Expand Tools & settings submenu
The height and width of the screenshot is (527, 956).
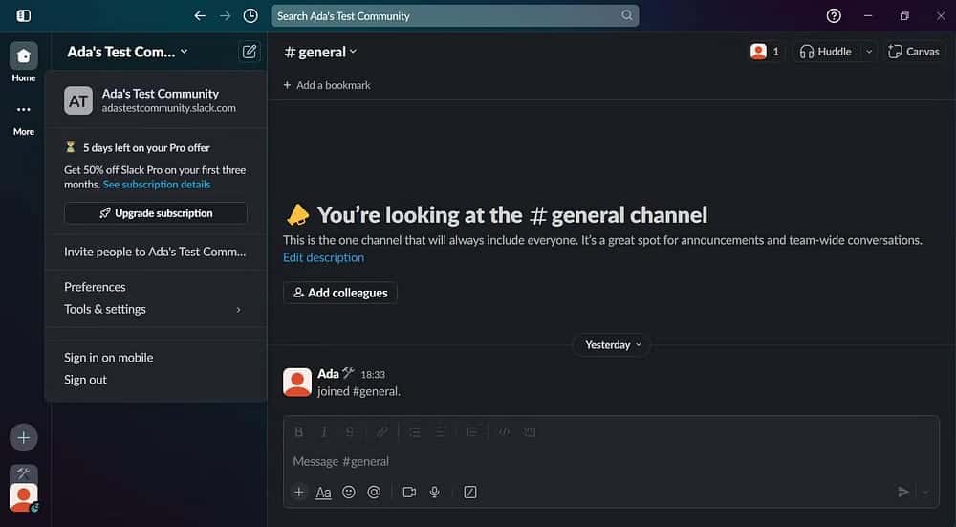point(156,309)
